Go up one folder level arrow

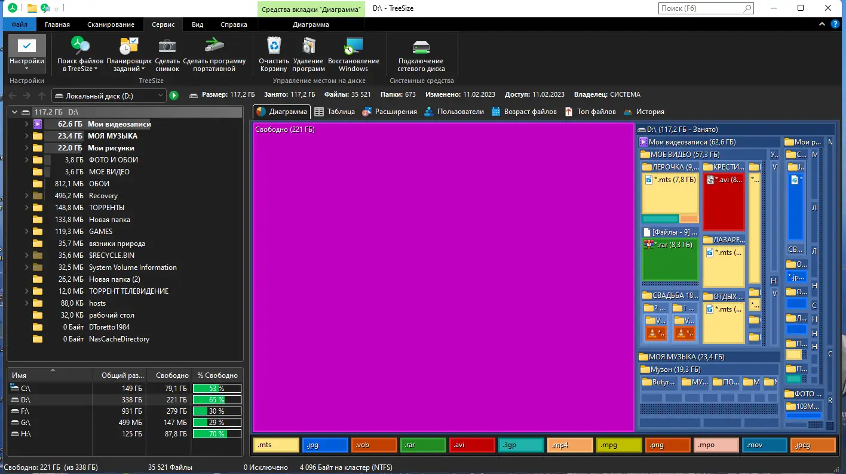(42, 95)
